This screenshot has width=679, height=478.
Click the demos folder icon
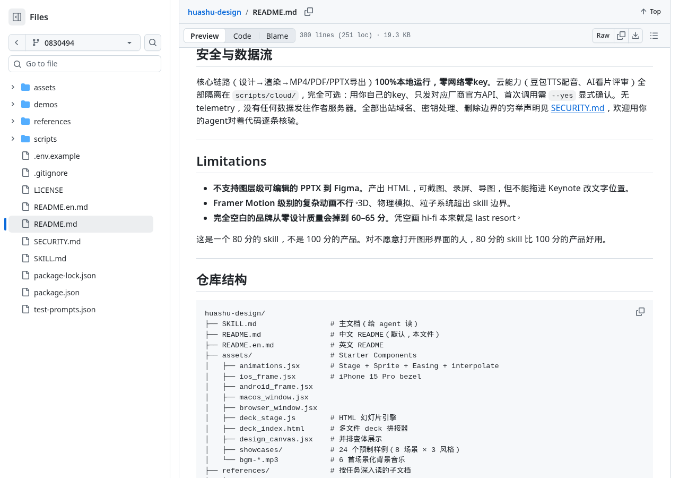coord(25,104)
